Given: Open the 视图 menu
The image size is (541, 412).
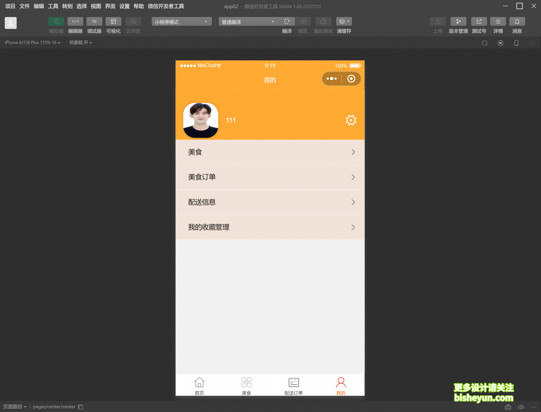Looking at the screenshot, I should [96, 6].
